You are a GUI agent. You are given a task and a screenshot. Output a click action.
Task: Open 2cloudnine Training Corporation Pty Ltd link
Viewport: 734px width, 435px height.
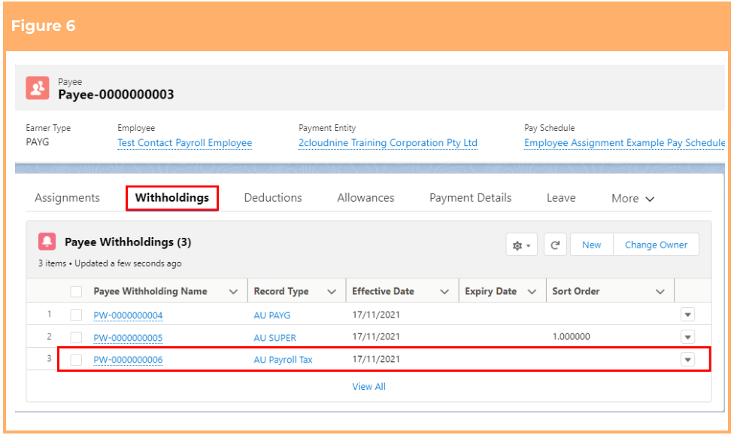point(388,143)
